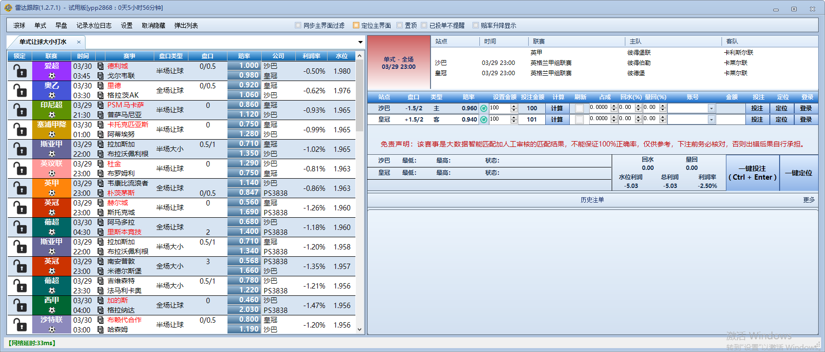Enable the 同步主界面过滤 checkbox
The width and height of the screenshot is (825, 352).
point(298,25)
